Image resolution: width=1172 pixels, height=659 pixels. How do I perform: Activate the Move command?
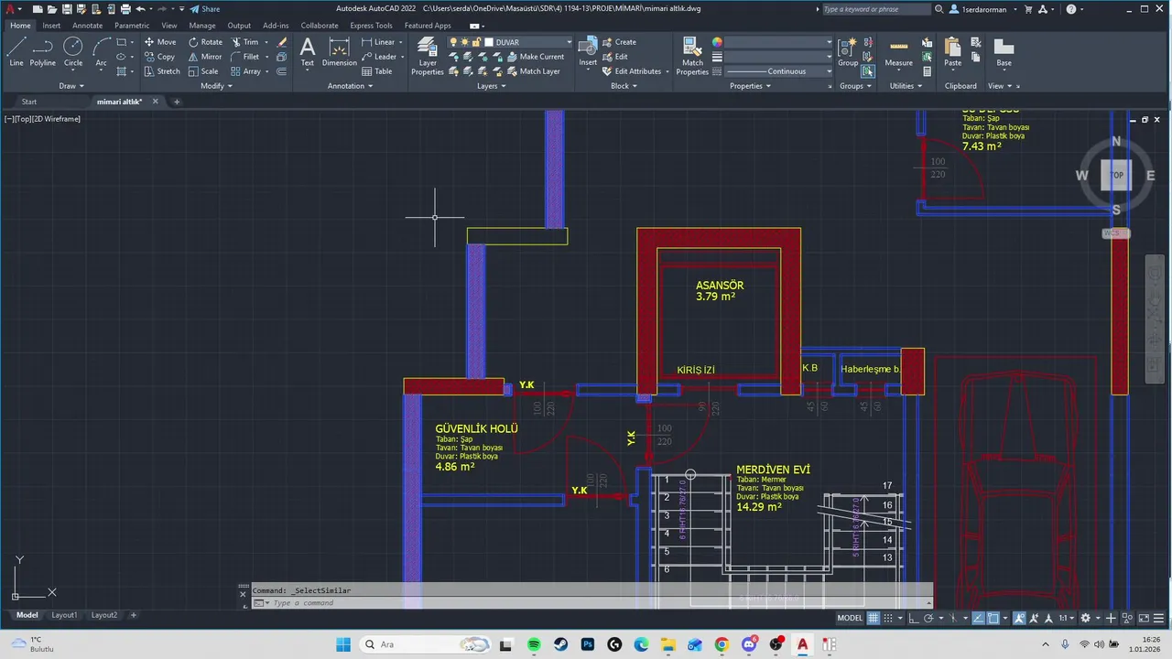[x=160, y=42]
